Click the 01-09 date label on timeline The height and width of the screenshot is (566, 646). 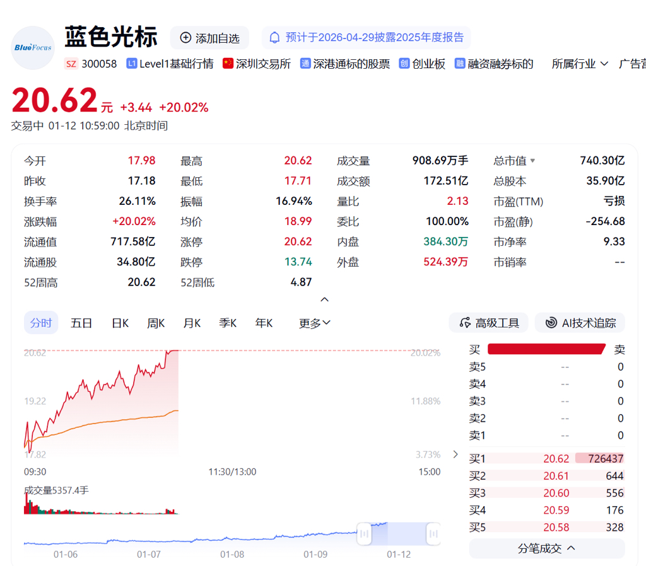pos(315,554)
